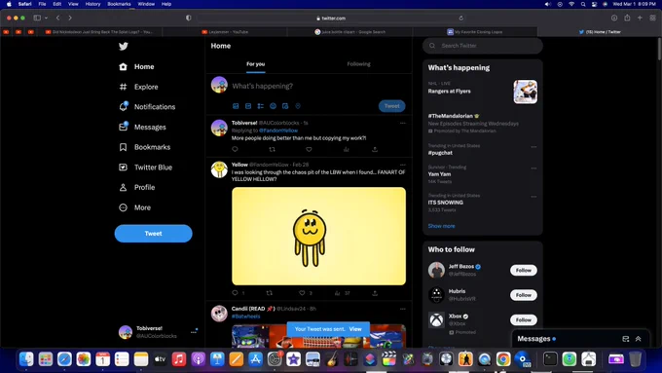Open Yellow Hellow fanart image
Viewport: 662px width, 373px height.
click(x=318, y=236)
